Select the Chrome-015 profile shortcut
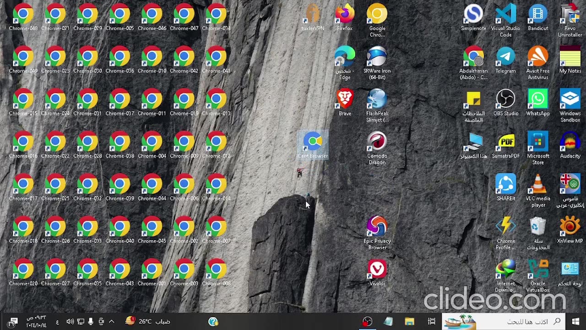Screen dimensions: 586x330 (23, 103)
